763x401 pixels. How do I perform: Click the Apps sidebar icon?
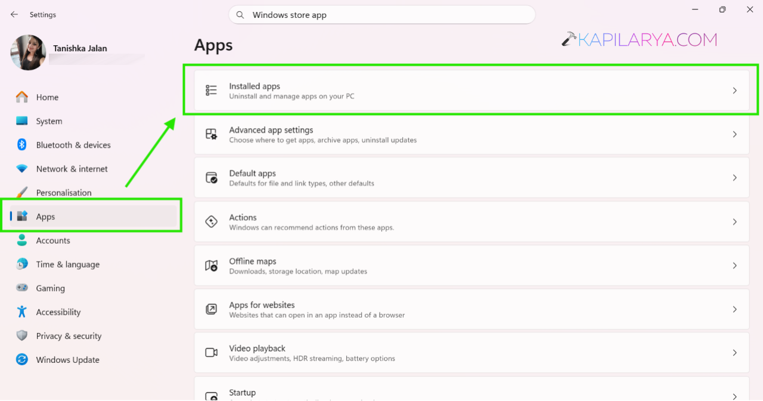click(x=22, y=216)
